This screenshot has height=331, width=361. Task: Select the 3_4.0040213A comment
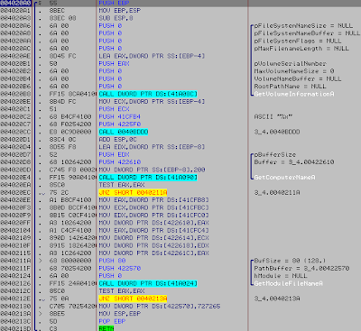(277, 299)
